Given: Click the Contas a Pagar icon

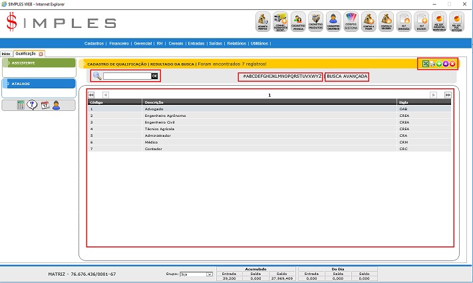Looking at the screenshot, I should point(369,23).
